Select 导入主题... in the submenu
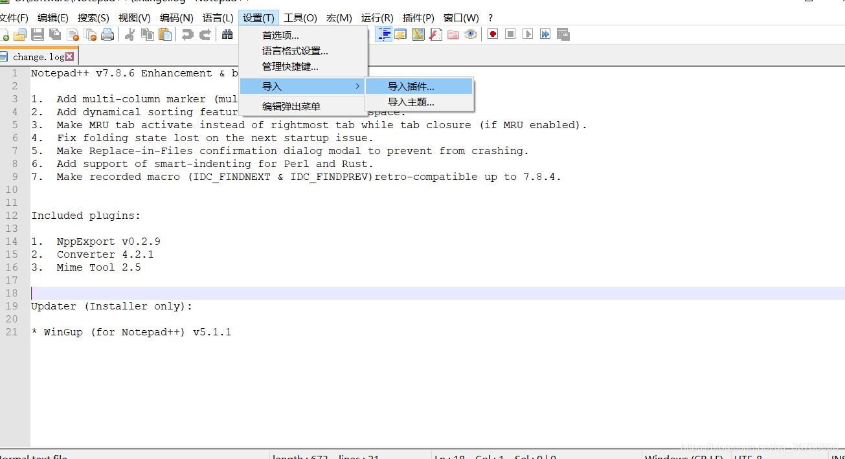The height and width of the screenshot is (459, 845). point(419,102)
